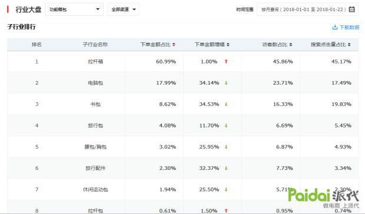Screen dimensions: 365x214
Task: Select the 书包 sub-industry name
Action: (95, 104)
